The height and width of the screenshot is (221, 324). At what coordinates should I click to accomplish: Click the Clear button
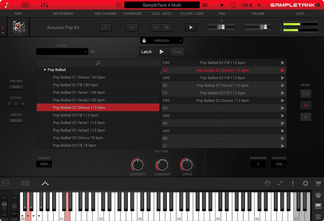click(x=177, y=52)
